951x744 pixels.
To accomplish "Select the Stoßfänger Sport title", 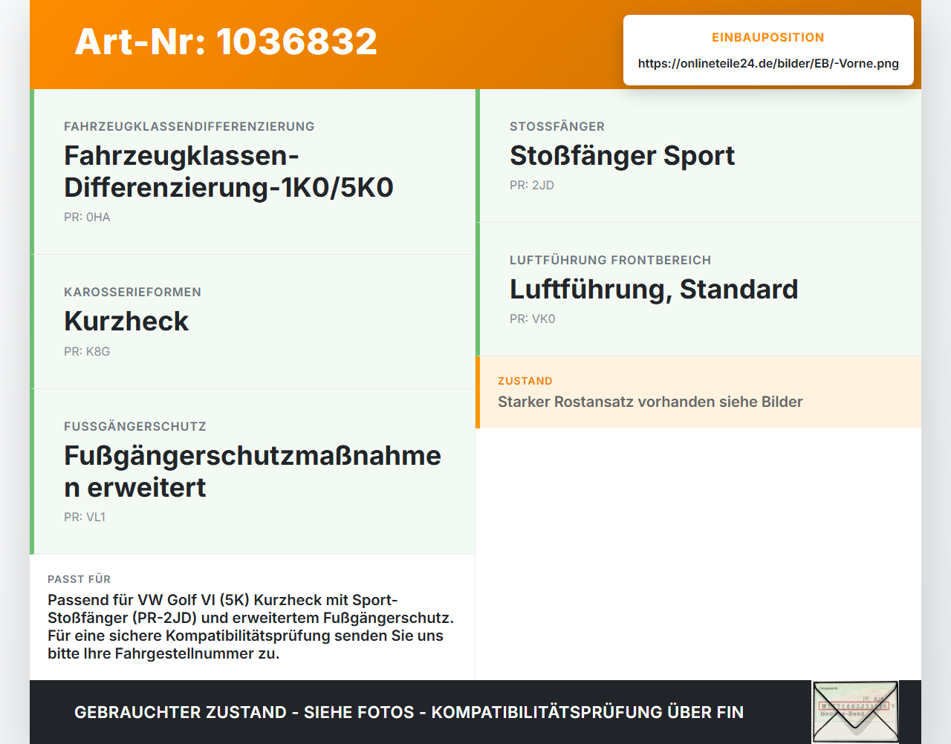I will pos(622,155).
